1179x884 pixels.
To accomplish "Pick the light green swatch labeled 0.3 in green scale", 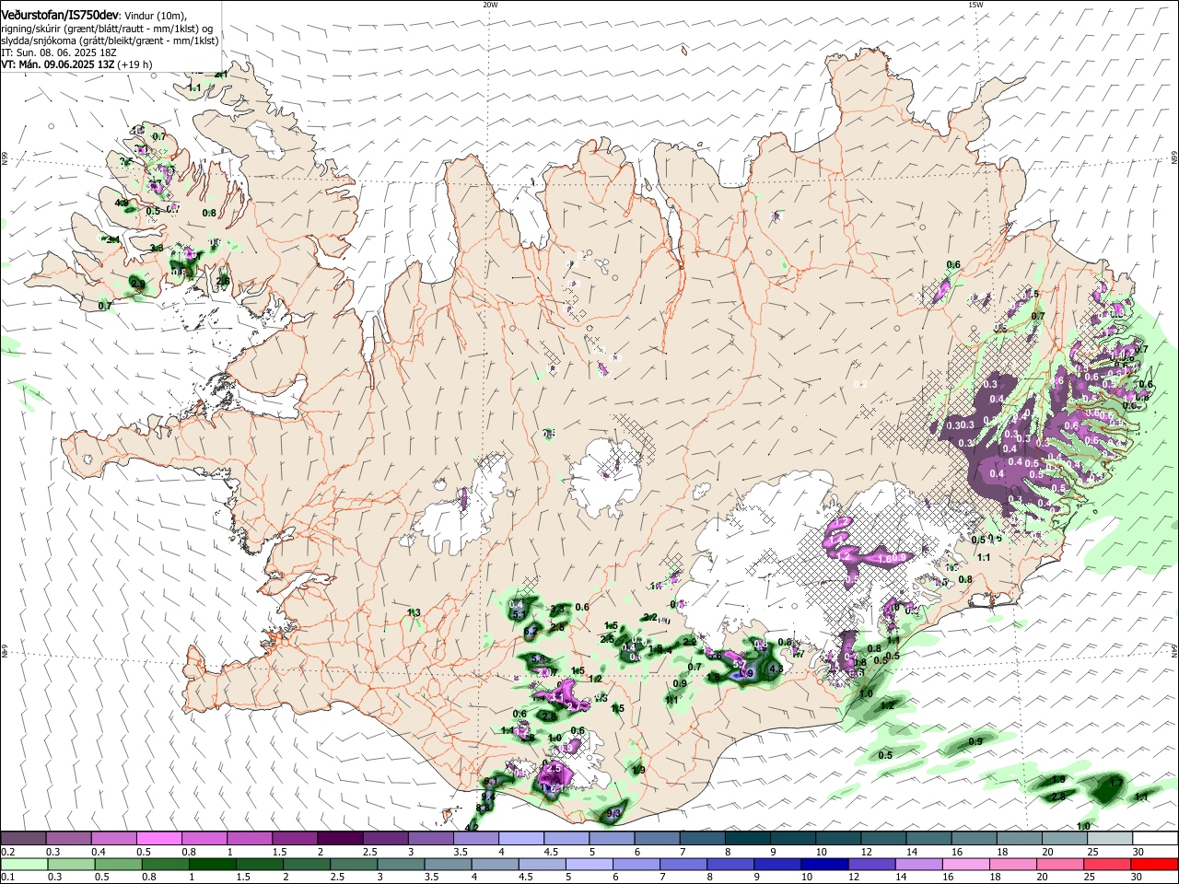I will point(71,864).
